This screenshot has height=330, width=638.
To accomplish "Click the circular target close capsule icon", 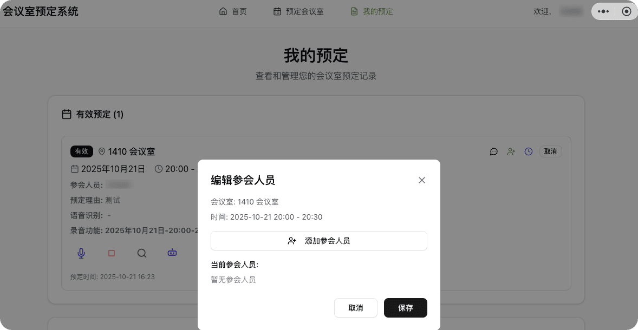I will pos(627,11).
